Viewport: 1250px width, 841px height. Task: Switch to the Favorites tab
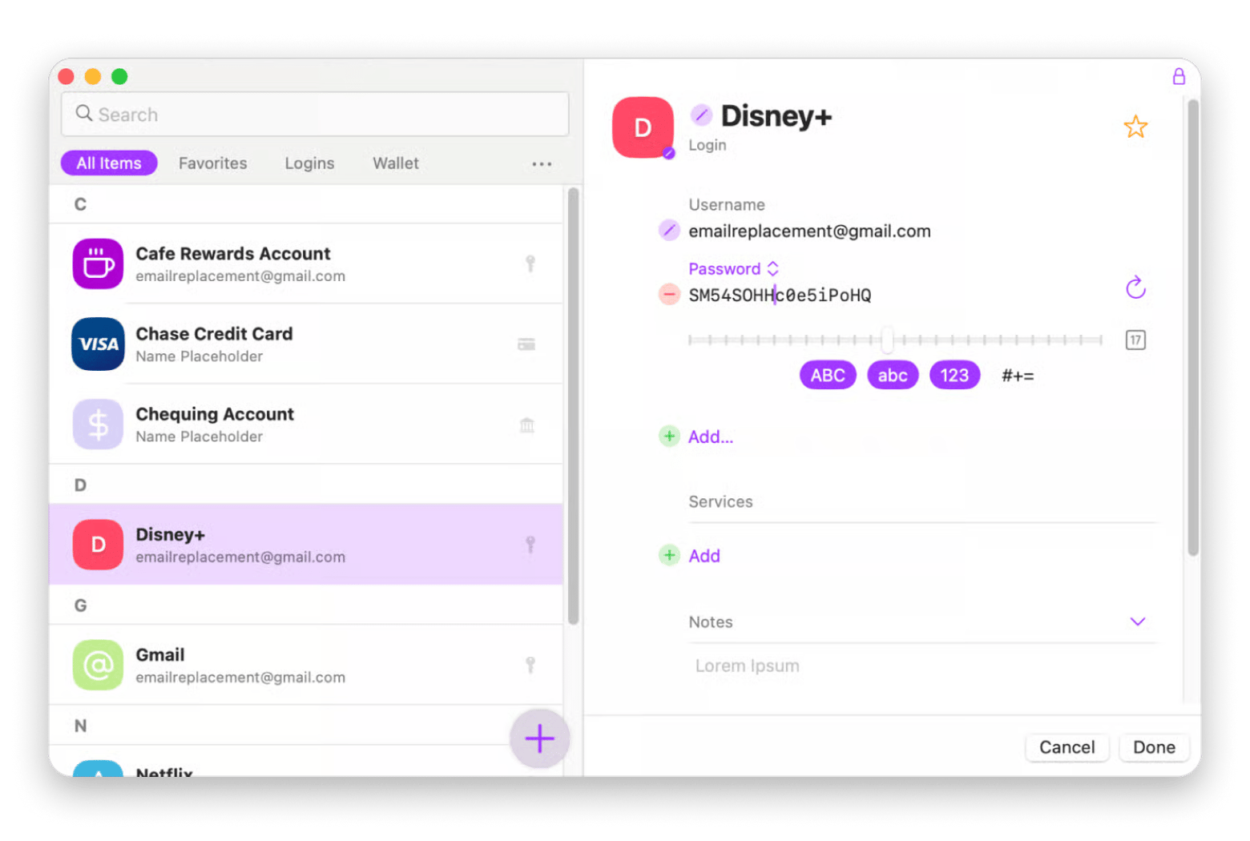(212, 163)
